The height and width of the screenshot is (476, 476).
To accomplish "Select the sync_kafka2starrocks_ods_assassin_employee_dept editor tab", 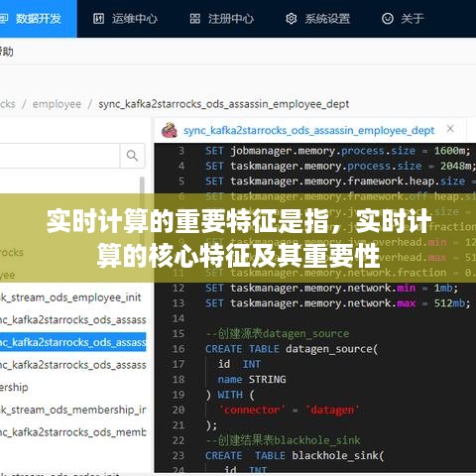I will (308, 131).
